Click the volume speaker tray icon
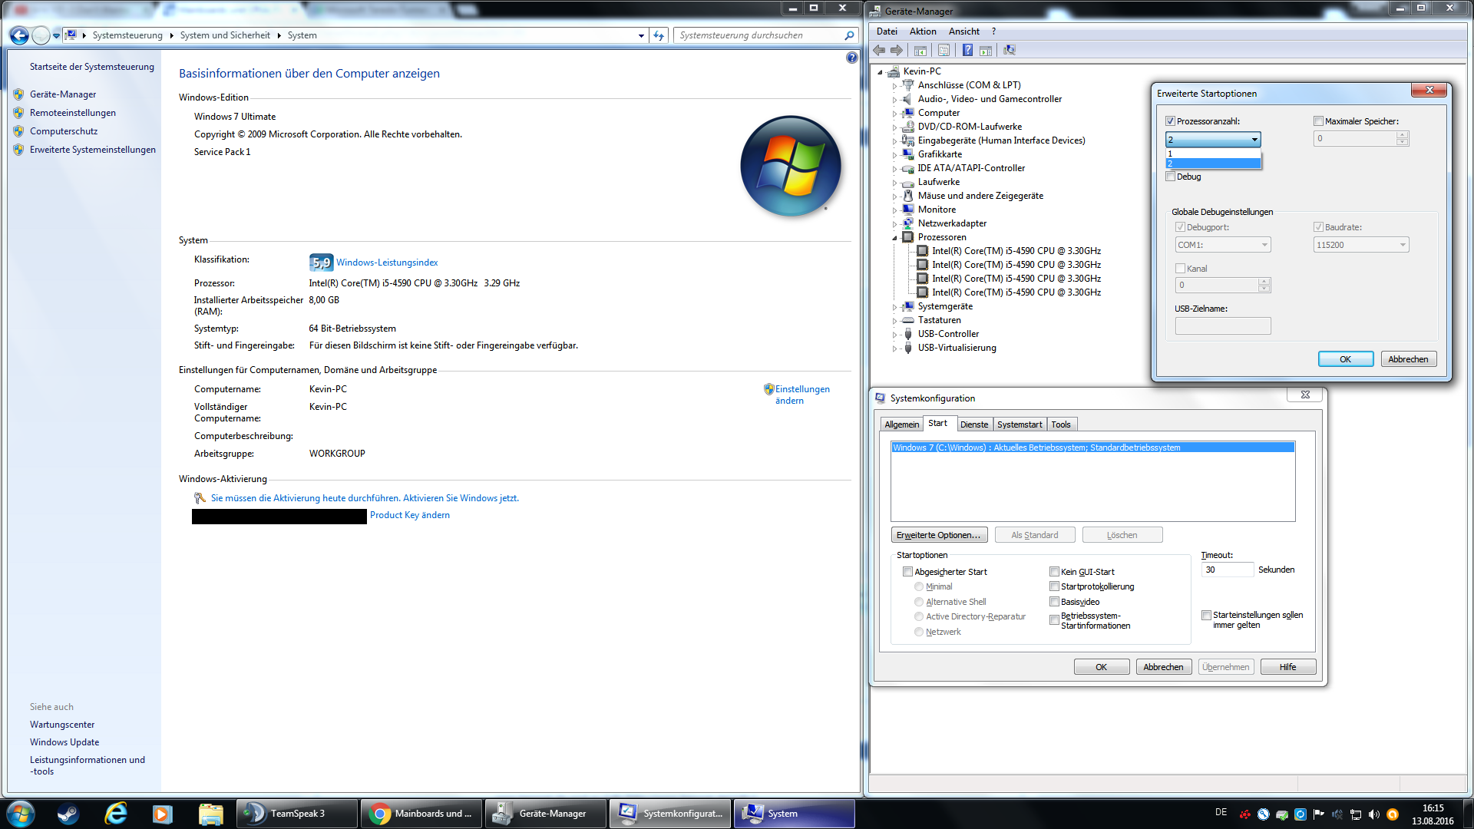 tap(1373, 814)
